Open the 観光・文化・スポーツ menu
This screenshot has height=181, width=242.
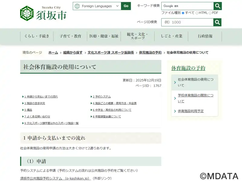pos(137,36)
